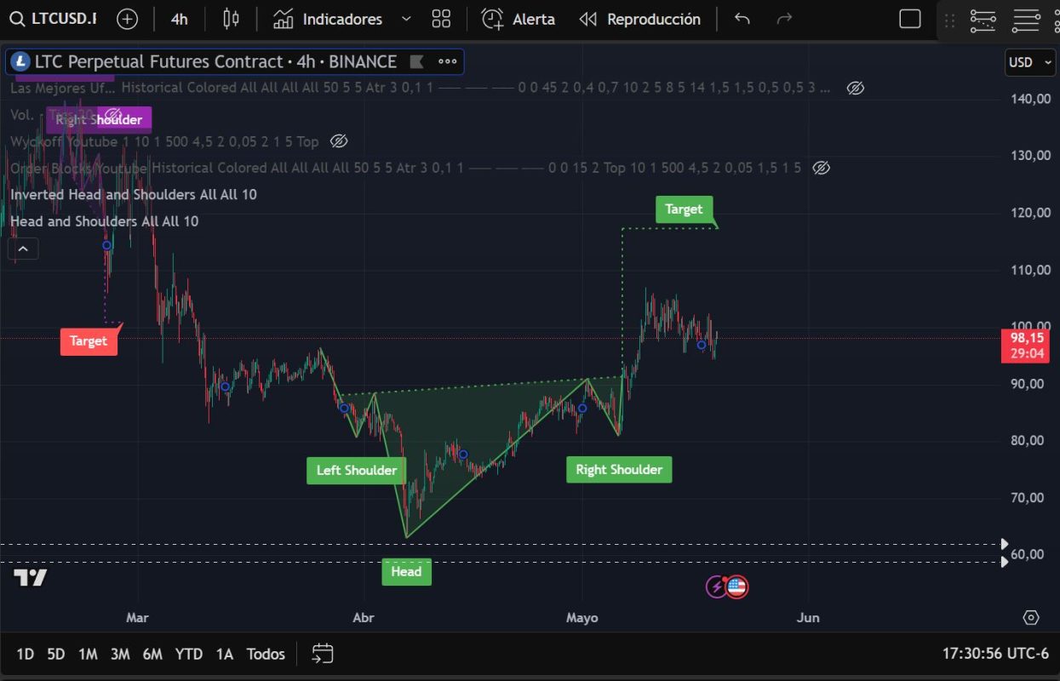The width and height of the screenshot is (1060, 681).
Task: Click the go to date calendar icon
Action: point(322,654)
